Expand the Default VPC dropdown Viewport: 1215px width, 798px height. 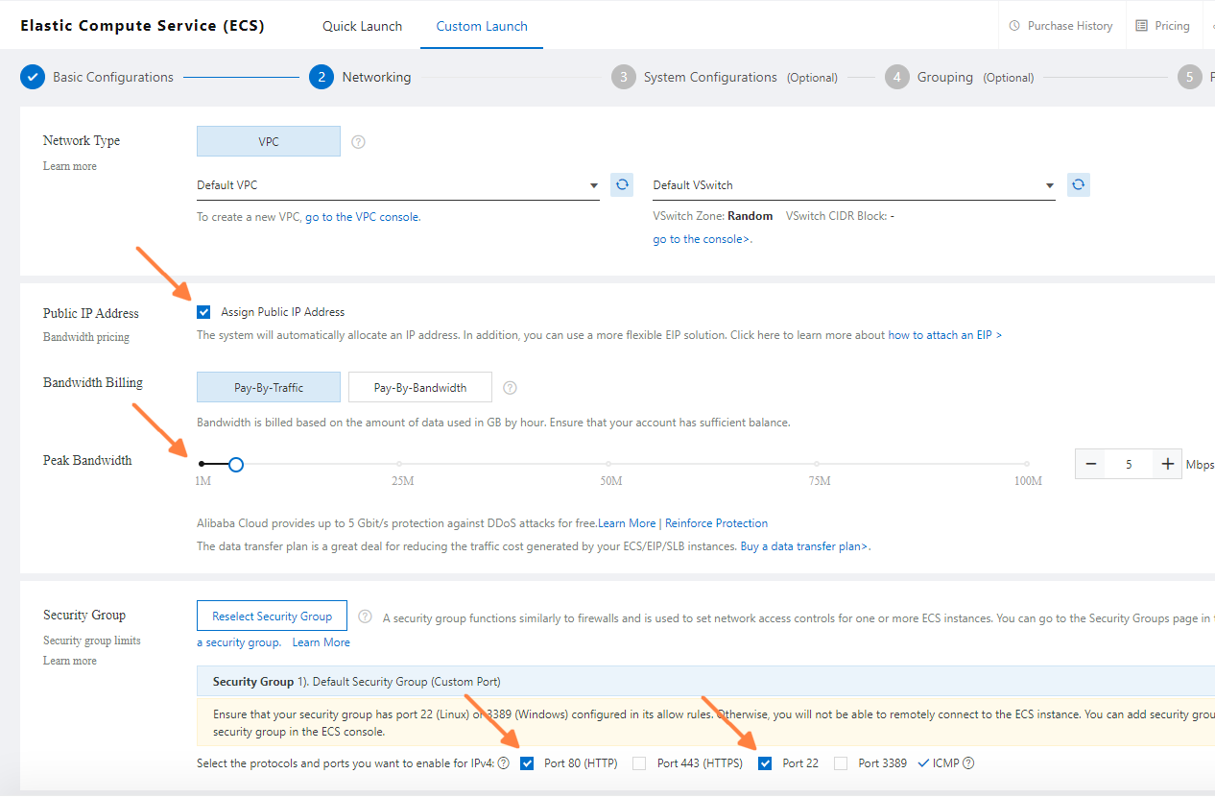pos(397,185)
